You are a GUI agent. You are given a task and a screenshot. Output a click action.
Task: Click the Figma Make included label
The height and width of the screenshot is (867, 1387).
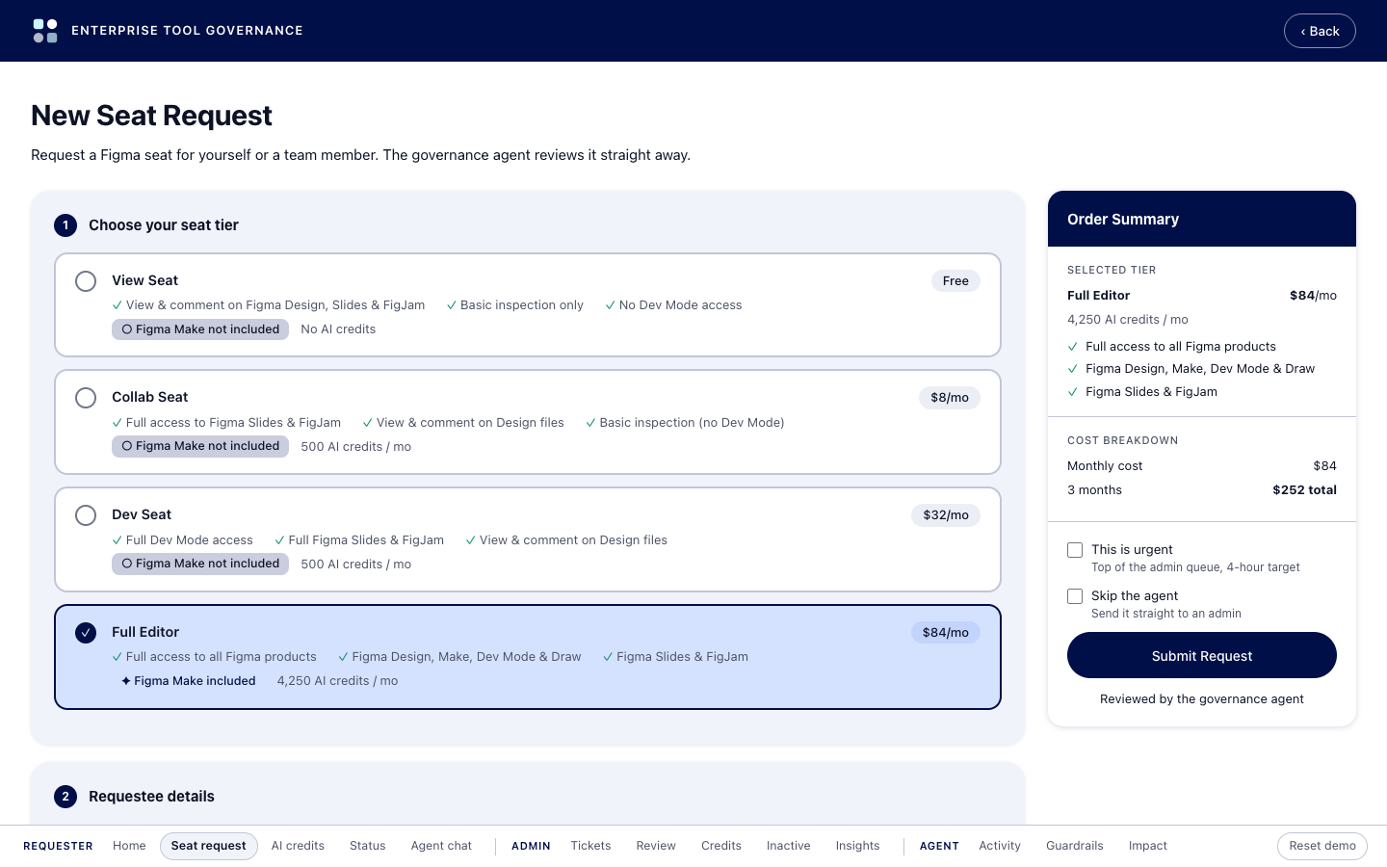[x=189, y=681]
